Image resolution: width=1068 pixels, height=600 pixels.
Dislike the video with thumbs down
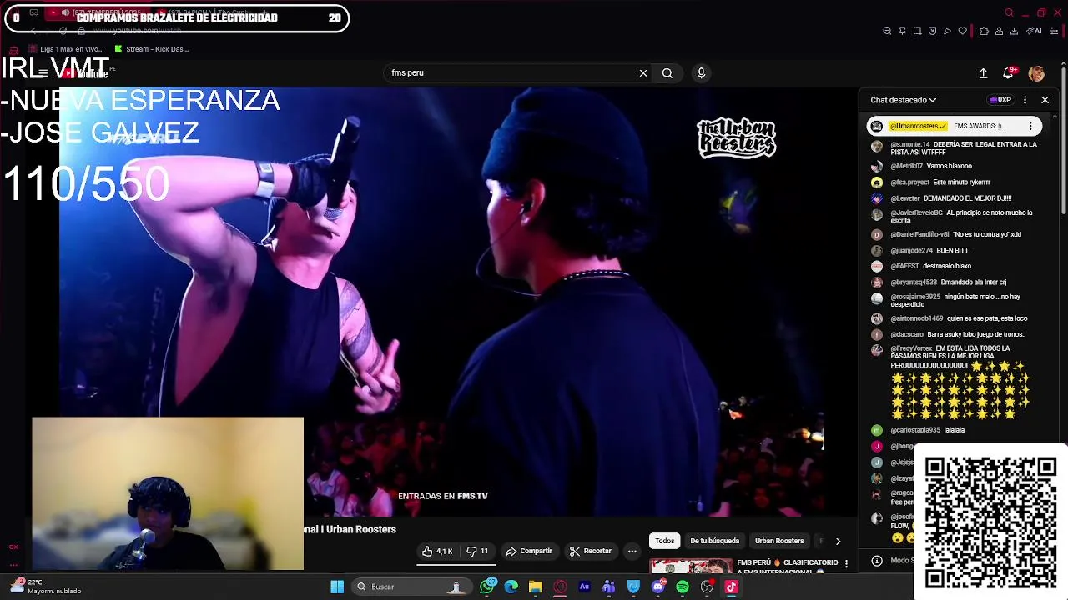tap(477, 551)
